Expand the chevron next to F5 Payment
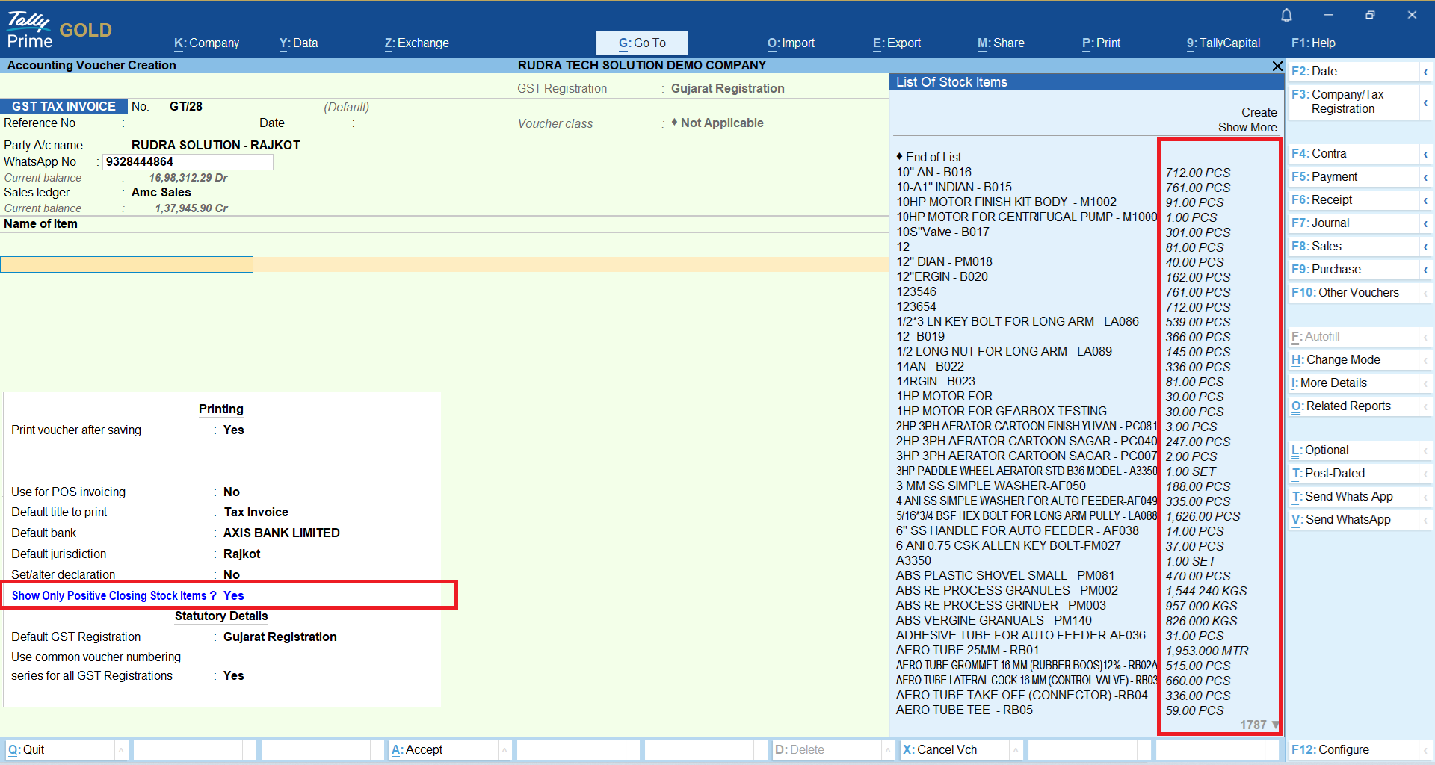Image resolution: width=1435 pixels, height=765 pixels. point(1425,177)
